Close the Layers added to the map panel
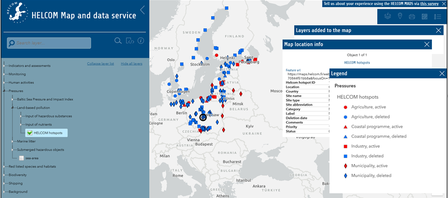Image resolution: width=448 pixels, height=198 pixels. point(438,30)
